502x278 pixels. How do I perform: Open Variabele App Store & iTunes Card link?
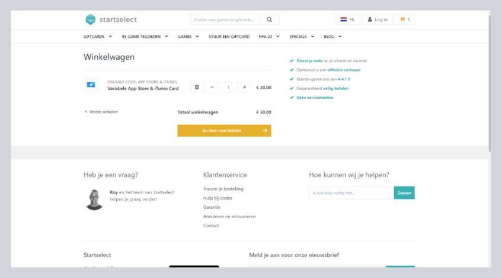point(143,89)
